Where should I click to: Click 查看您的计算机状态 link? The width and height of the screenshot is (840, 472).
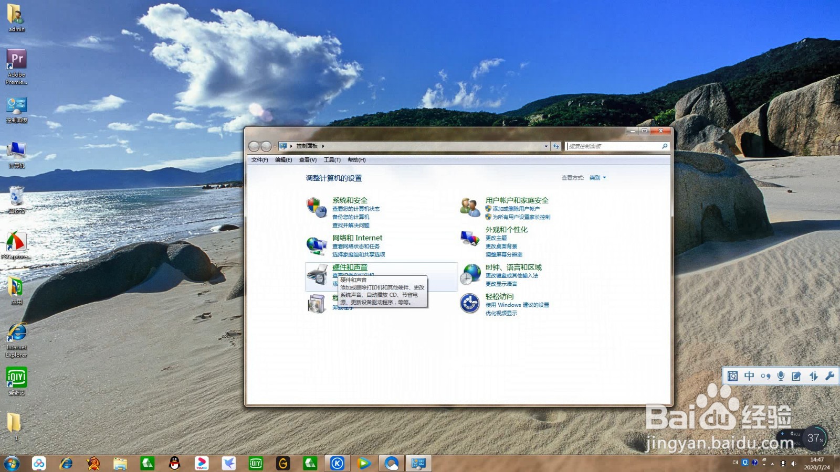tap(356, 209)
